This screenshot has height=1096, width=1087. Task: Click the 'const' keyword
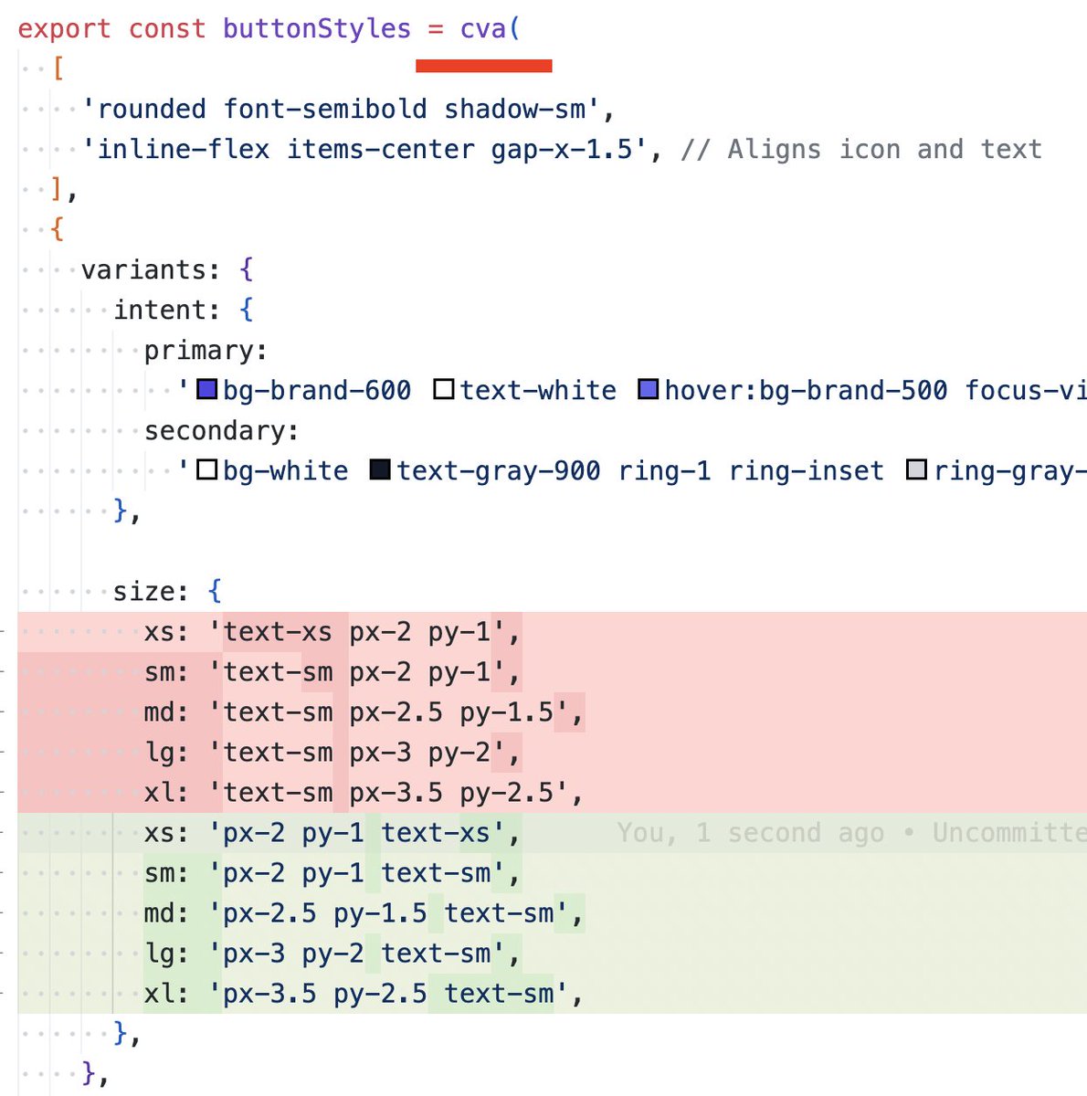pos(167,28)
